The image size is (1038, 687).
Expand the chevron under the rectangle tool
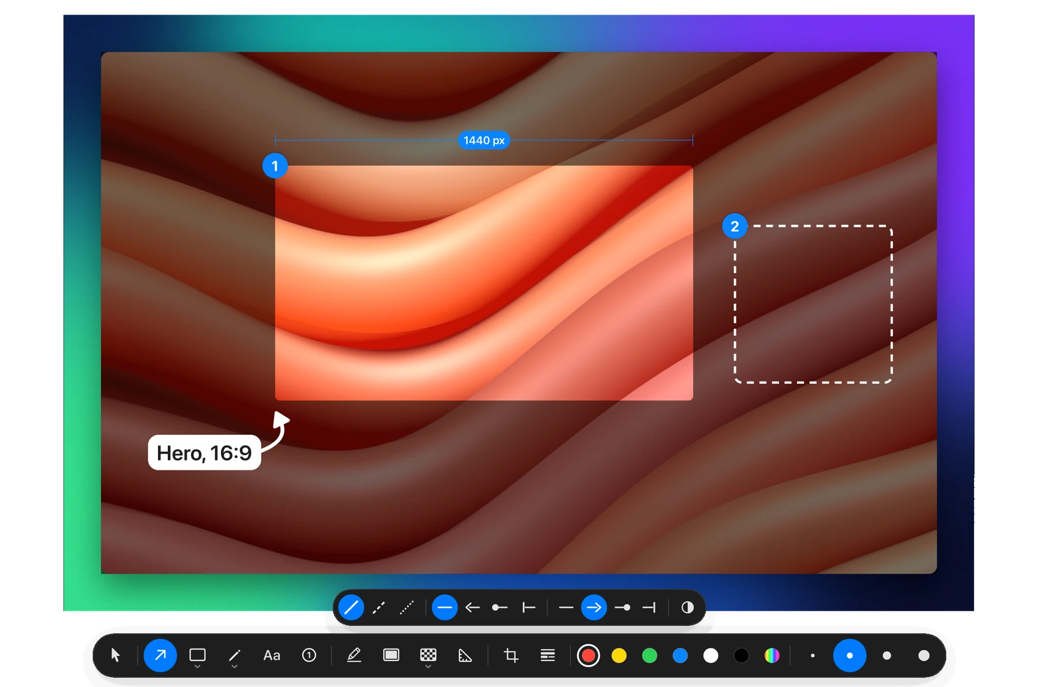[197, 667]
